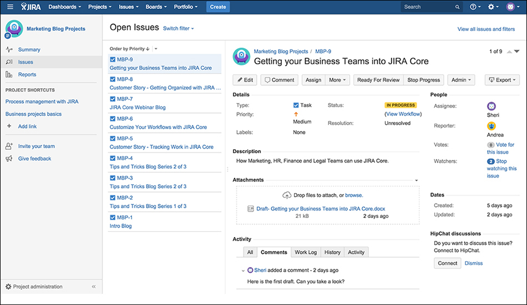
Task: Switch to the Activity tab
Action: coord(356,252)
